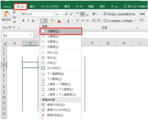Click wrap text (折り返して全体を表示する)

pos(119,14)
